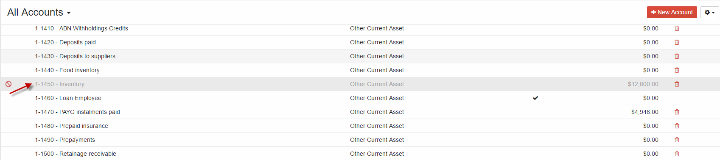Open the 1-1450 Inventory account

59,84
